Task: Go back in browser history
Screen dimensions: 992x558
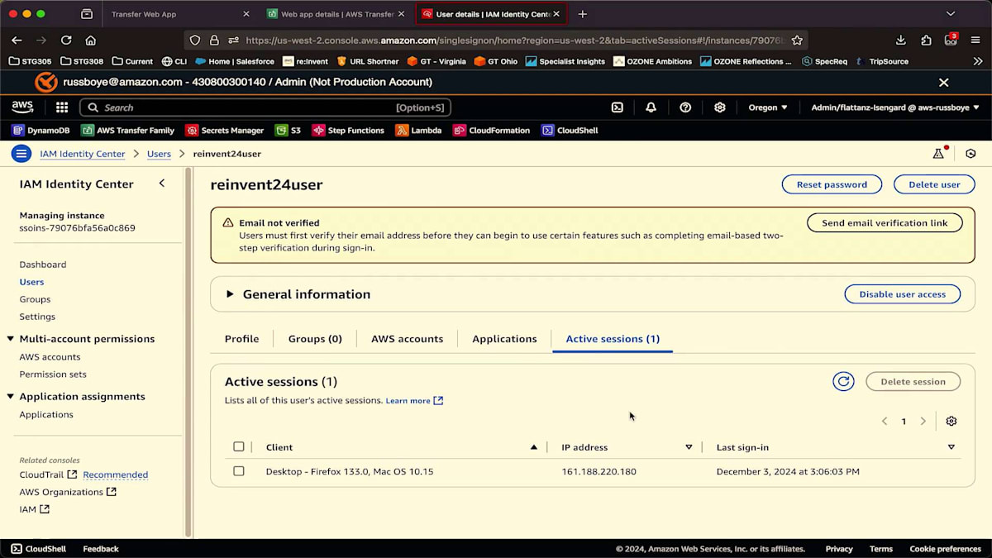Action: click(17, 40)
